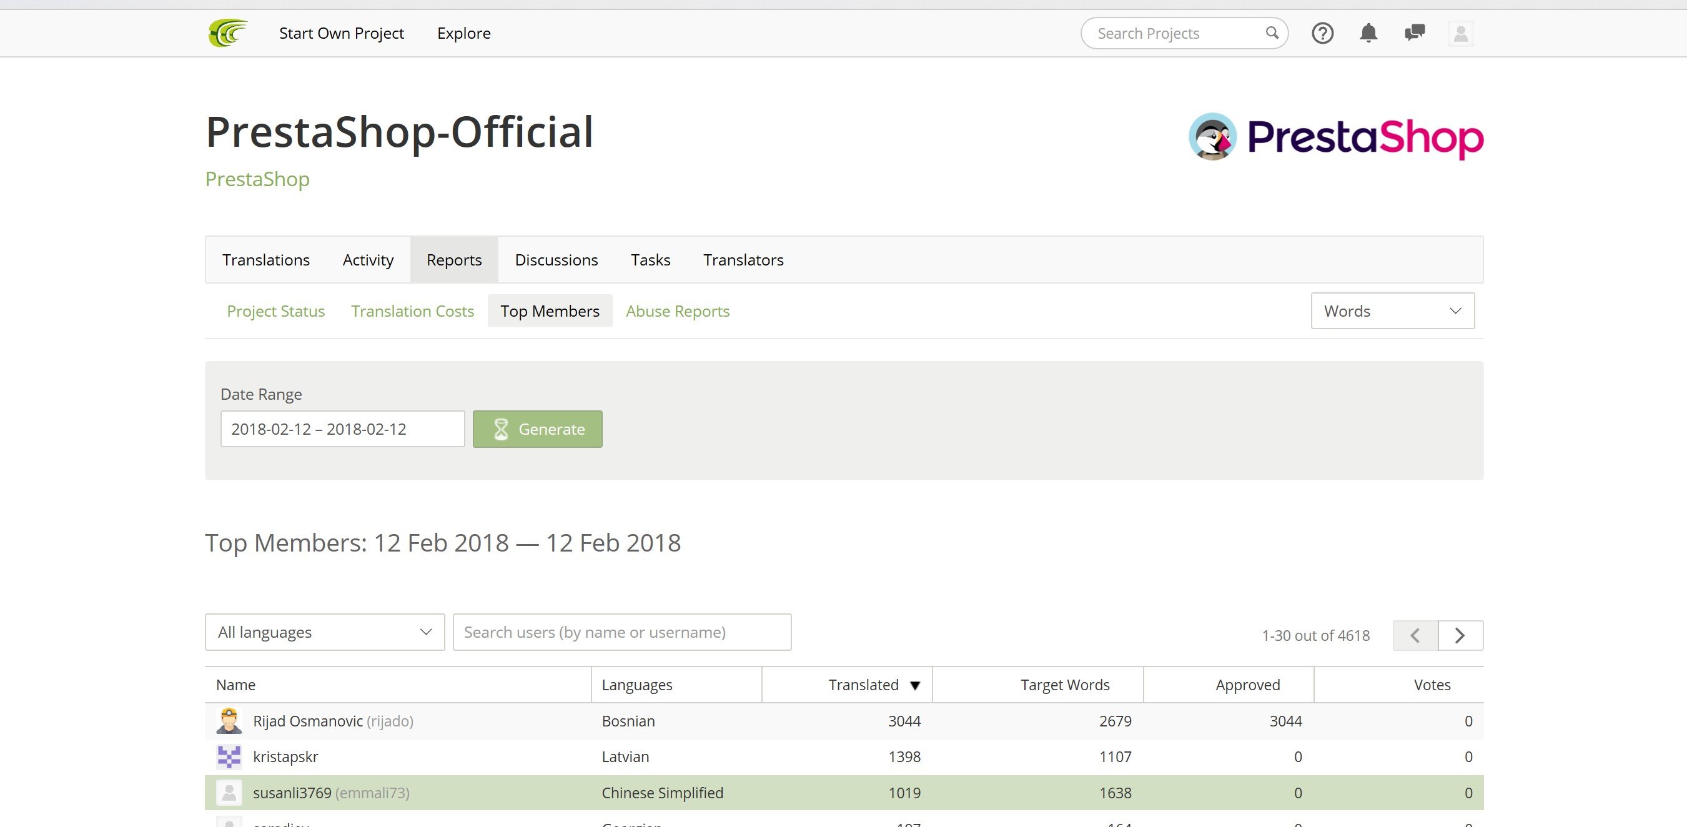Select Top Members sub-tab
Screen dimensions: 1687x827
[x=550, y=311]
